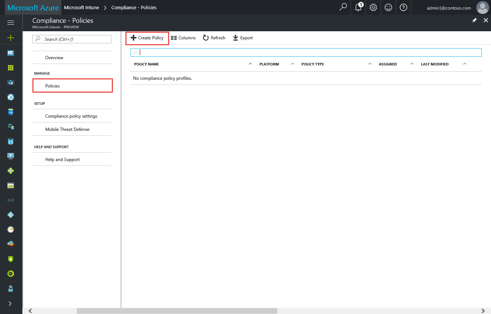The width and height of the screenshot is (491, 314).
Task: Click the smiley feedback icon
Action: coord(388,7)
